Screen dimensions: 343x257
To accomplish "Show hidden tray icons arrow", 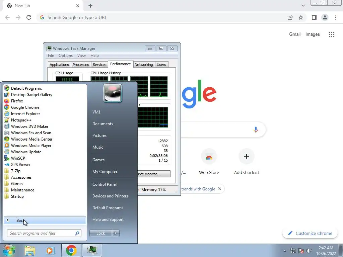I will coord(285,251).
